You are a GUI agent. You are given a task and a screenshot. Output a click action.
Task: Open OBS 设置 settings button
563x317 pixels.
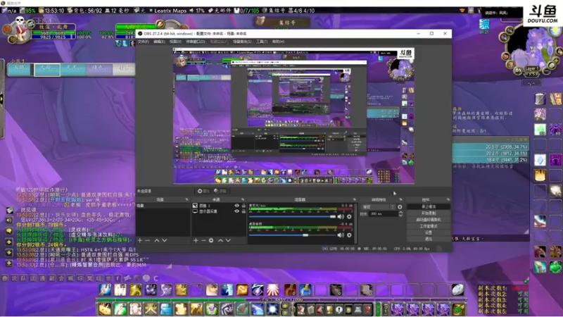click(429, 232)
